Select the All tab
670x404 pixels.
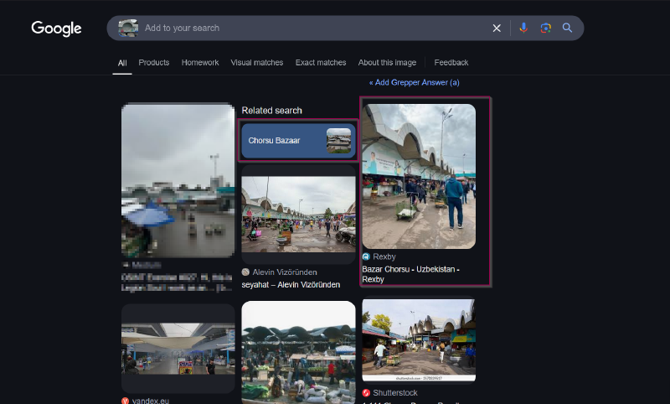tap(122, 63)
